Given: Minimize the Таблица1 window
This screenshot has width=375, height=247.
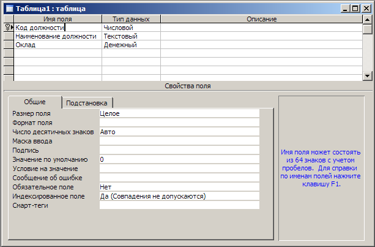Looking at the screenshot, I should point(345,9).
